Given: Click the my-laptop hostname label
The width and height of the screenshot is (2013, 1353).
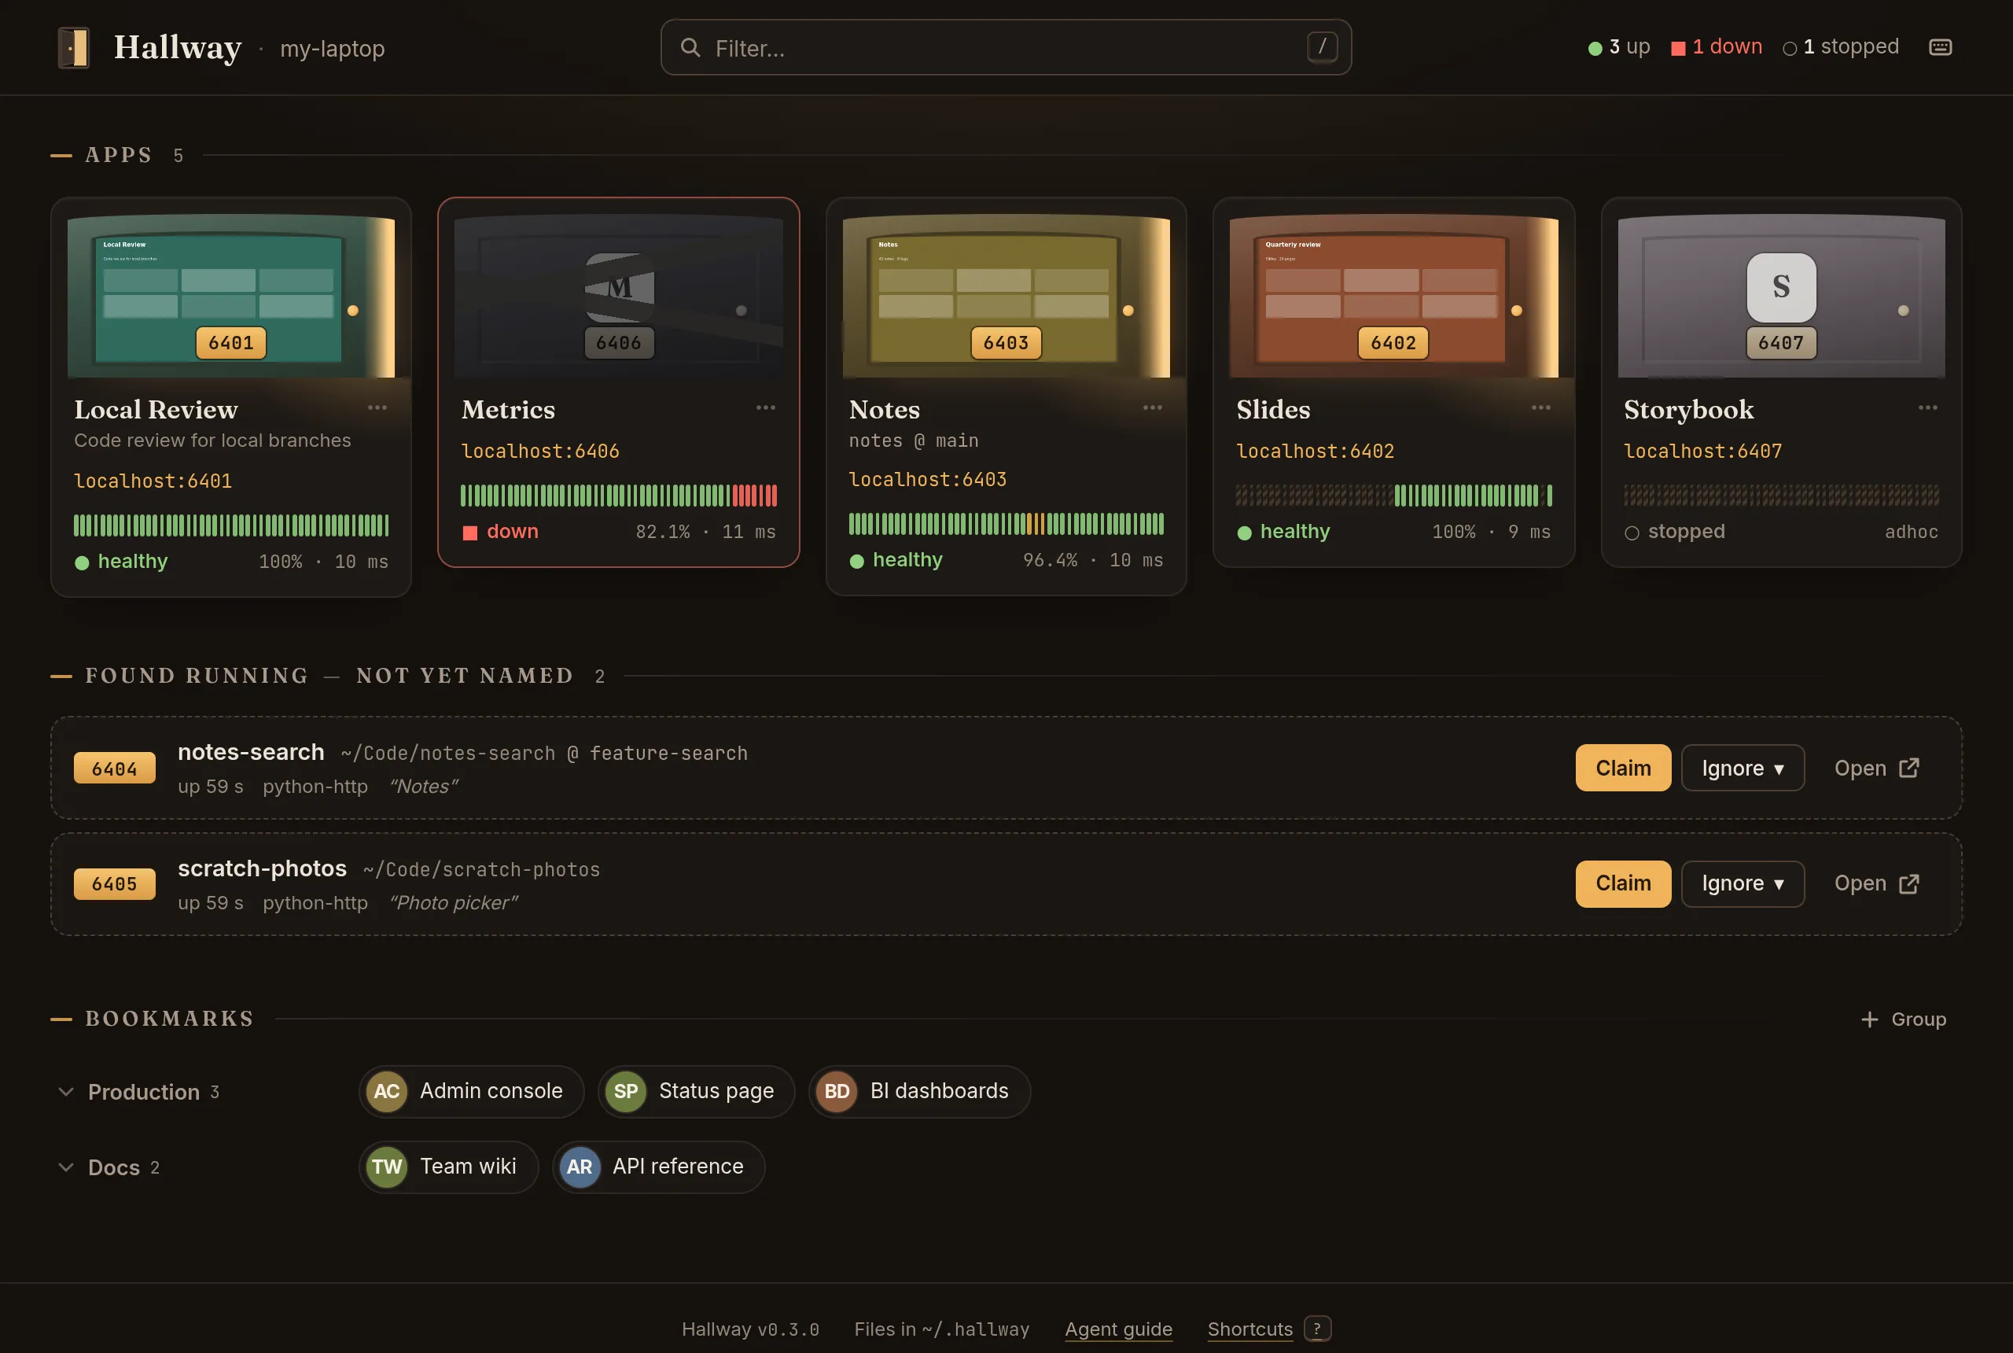Looking at the screenshot, I should 332,48.
